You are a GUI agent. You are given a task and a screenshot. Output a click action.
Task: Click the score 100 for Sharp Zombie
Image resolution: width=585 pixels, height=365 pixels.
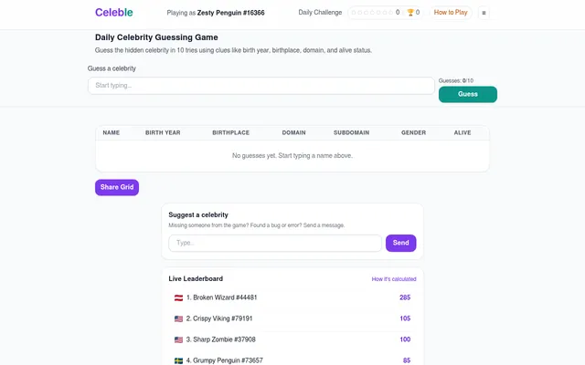pyautogui.click(x=405, y=339)
